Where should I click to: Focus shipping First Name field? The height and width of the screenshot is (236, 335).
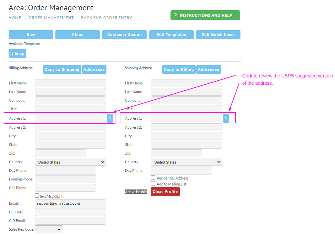(x=186, y=83)
